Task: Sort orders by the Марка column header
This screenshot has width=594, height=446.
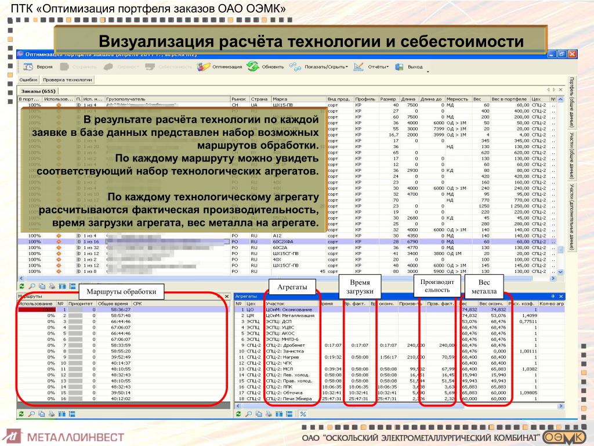Action: (x=299, y=99)
